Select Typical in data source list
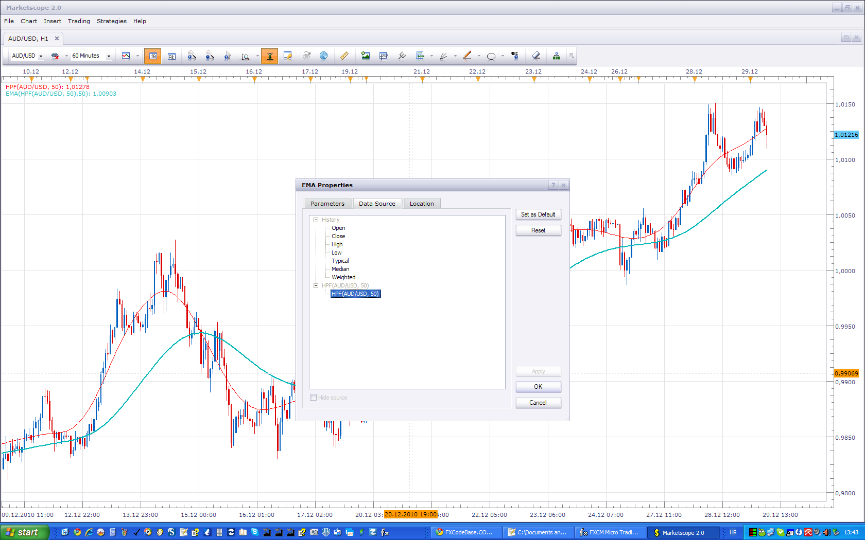865x540 pixels. pyautogui.click(x=340, y=261)
